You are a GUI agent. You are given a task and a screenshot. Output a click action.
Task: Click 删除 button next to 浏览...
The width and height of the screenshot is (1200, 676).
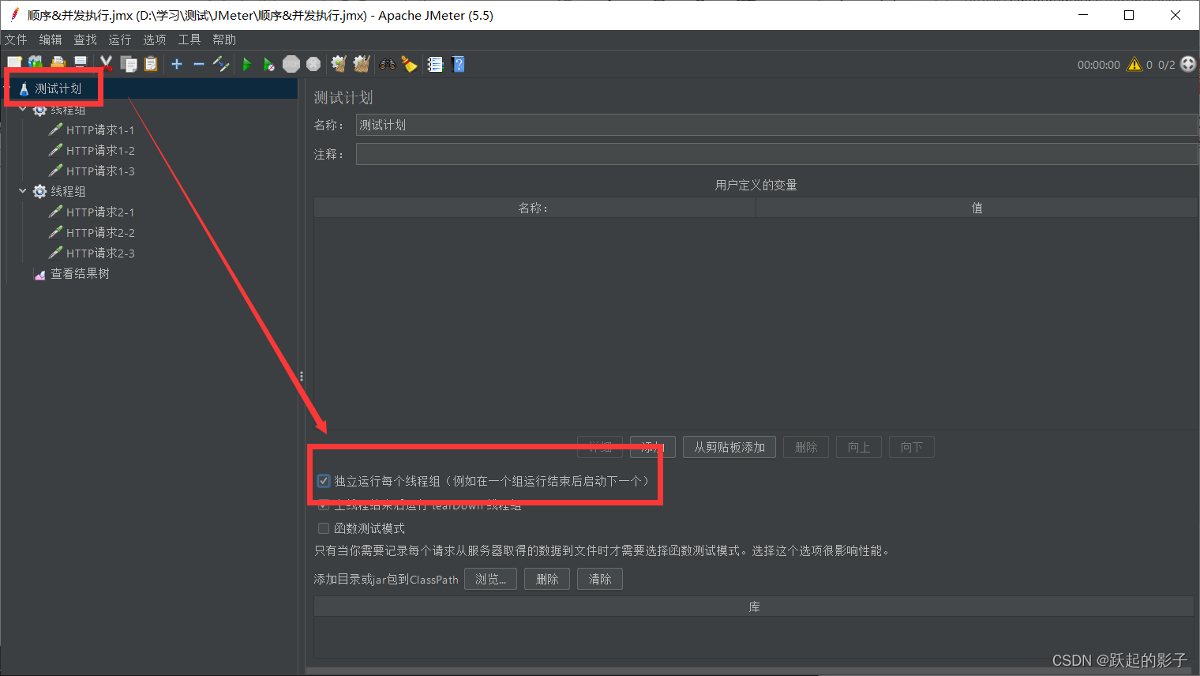pyautogui.click(x=547, y=579)
